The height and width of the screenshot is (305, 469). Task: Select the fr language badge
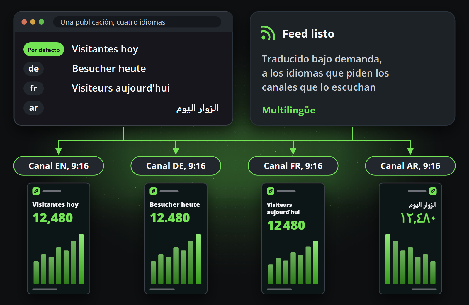(33, 88)
